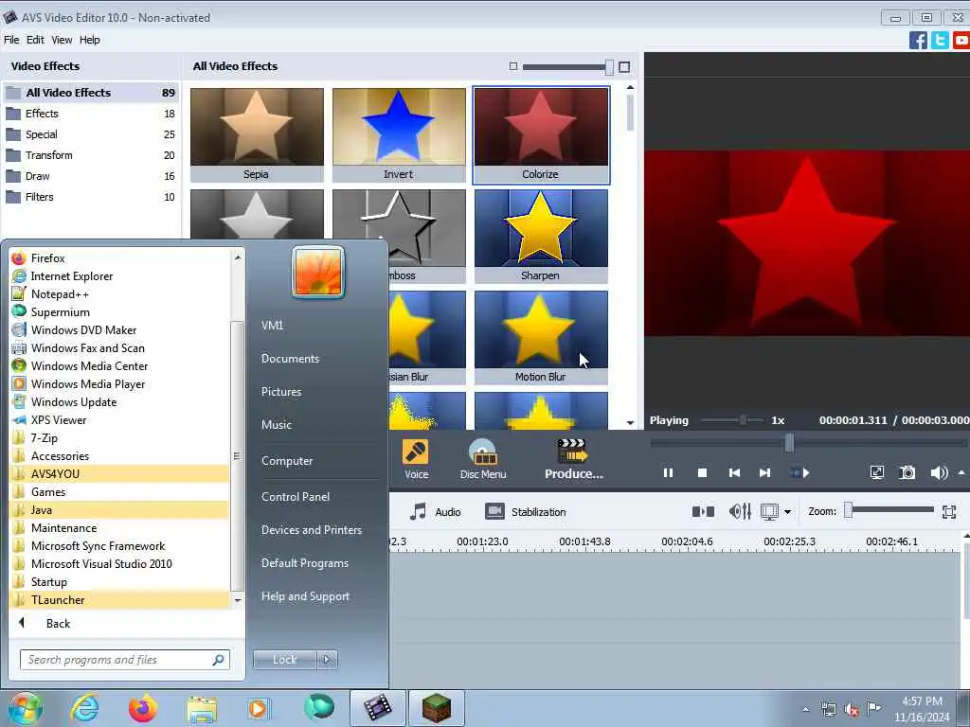The height and width of the screenshot is (727, 970).
Task: Open the Help menu
Action: click(89, 40)
